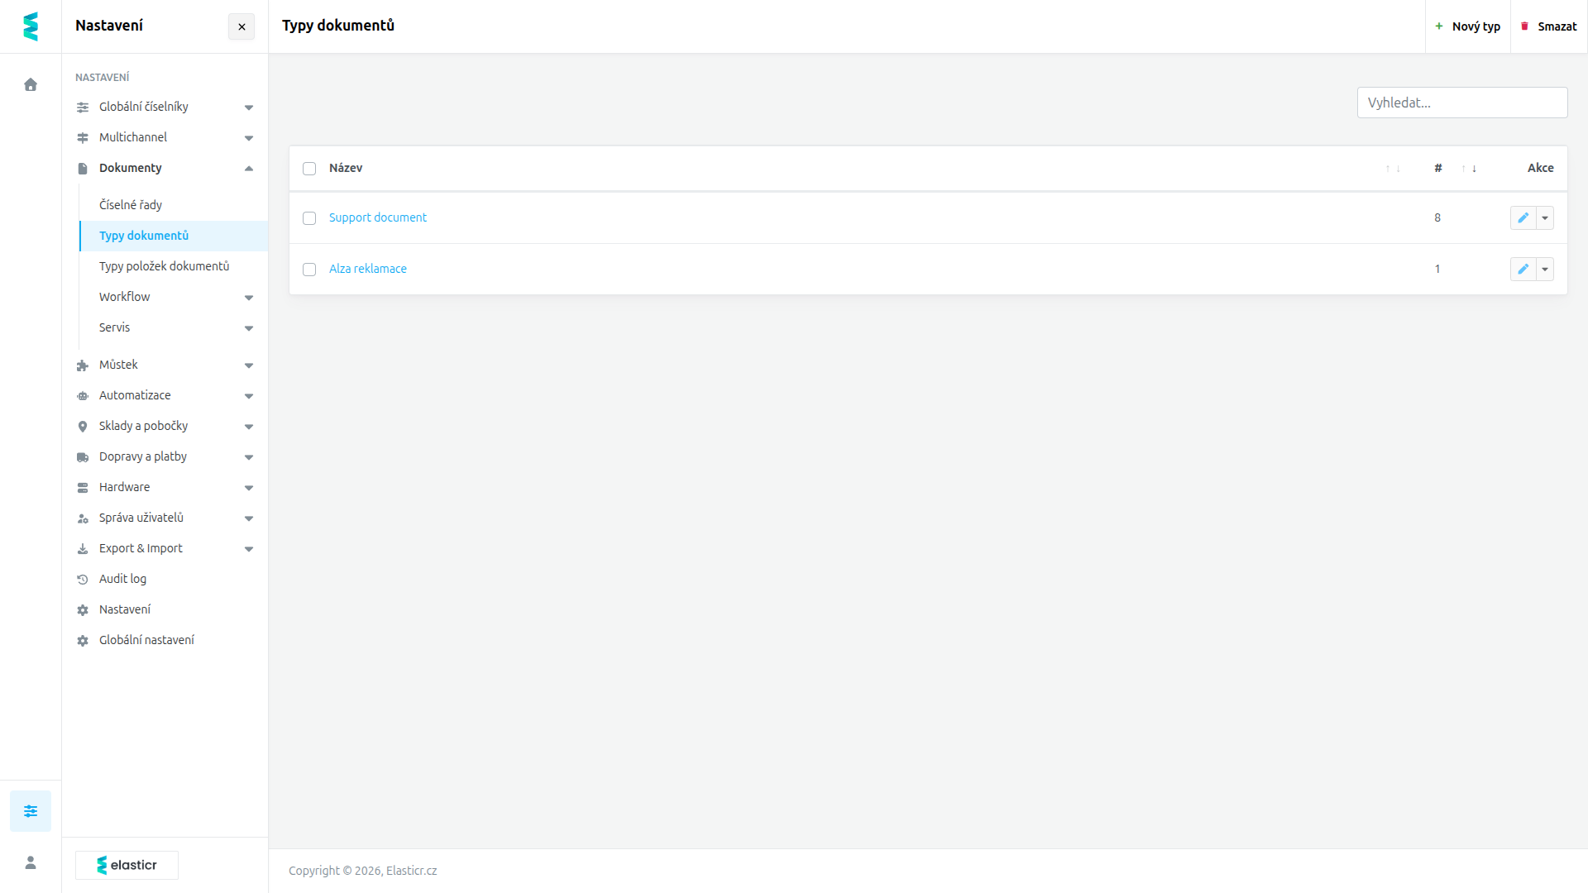Open the Support document link
This screenshot has width=1588, height=893.
378,217
